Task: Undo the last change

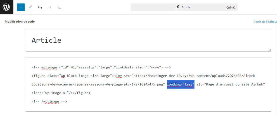Action: (40, 7)
